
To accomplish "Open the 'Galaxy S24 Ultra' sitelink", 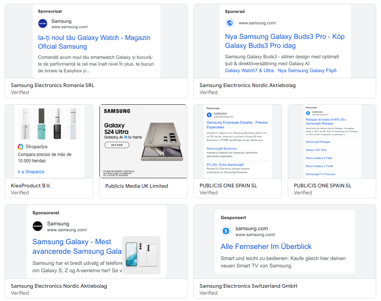I will pyautogui.click(x=316, y=150).
